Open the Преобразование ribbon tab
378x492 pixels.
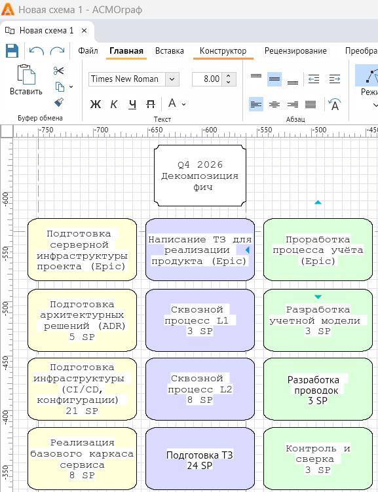(x=361, y=51)
